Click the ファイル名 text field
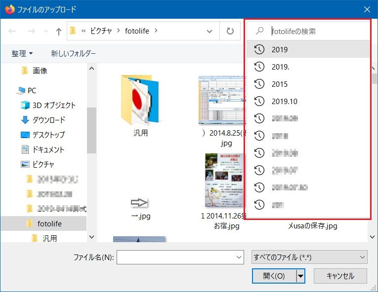 pyautogui.click(x=176, y=257)
